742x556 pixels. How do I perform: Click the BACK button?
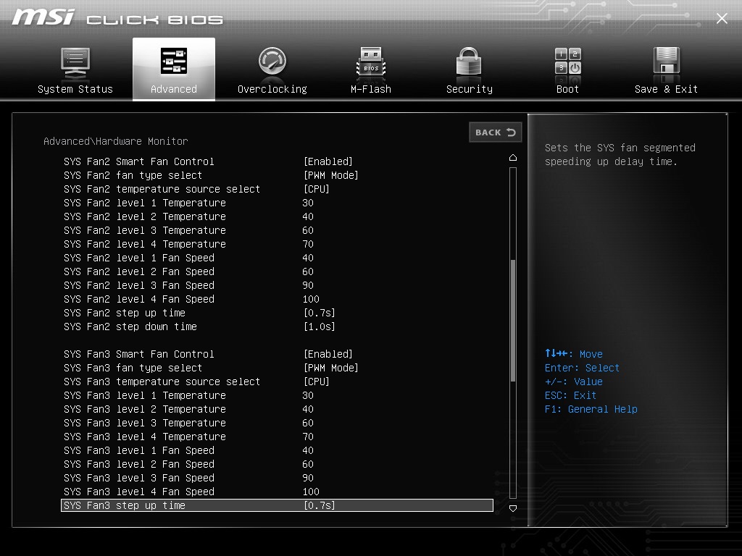496,132
